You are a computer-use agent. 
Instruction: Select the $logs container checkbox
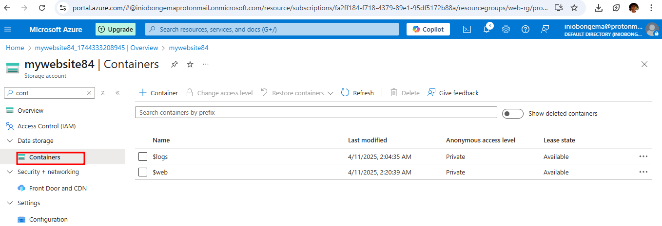coord(143,156)
